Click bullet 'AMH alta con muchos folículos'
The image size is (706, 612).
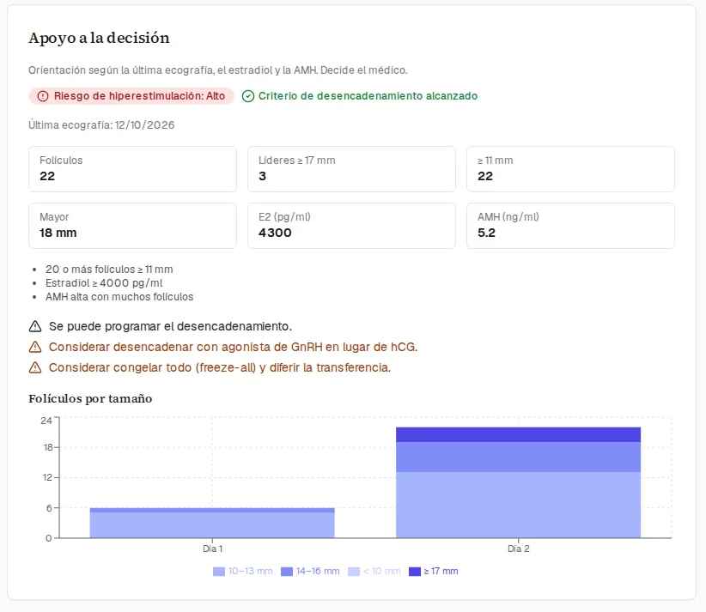pyautogui.click(x=119, y=297)
